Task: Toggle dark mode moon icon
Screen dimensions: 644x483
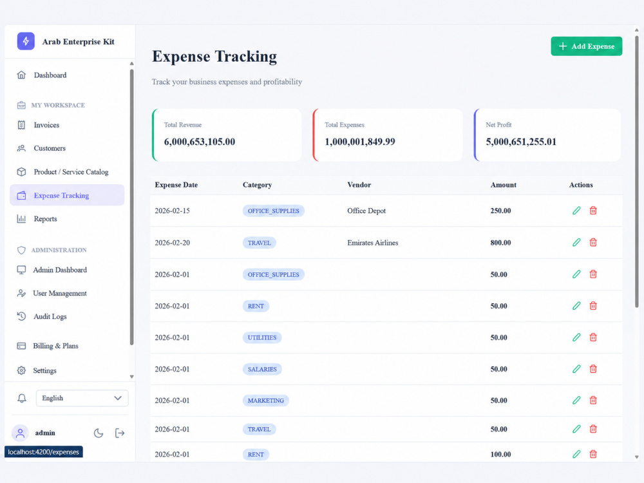Action: pyautogui.click(x=99, y=433)
